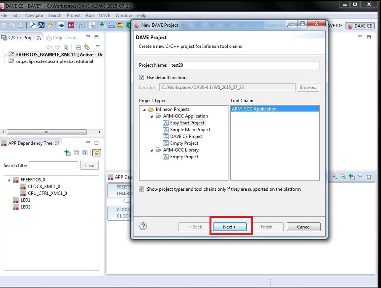Select Easy Start Project type
Viewport: 381px width, 288px height.
pyautogui.click(x=184, y=123)
